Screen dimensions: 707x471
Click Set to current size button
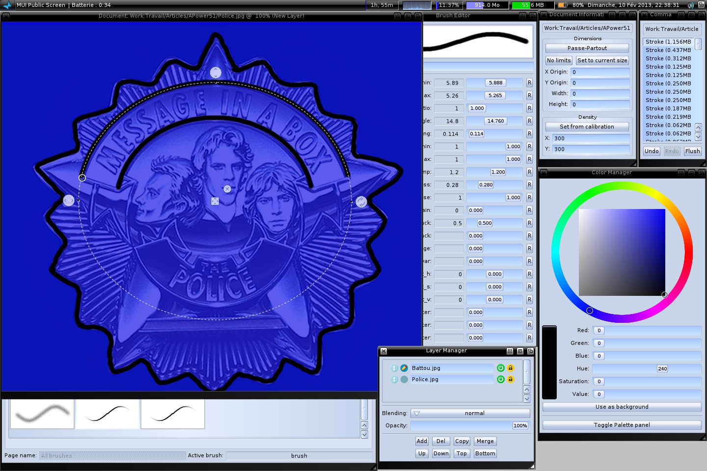pos(602,60)
